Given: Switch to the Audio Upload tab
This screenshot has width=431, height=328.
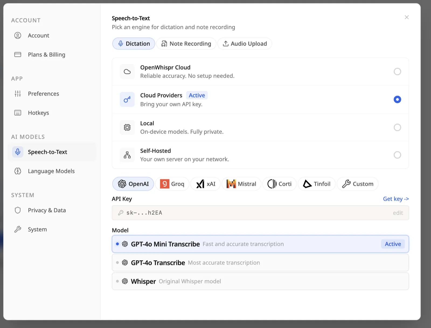Looking at the screenshot, I should tap(245, 44).
